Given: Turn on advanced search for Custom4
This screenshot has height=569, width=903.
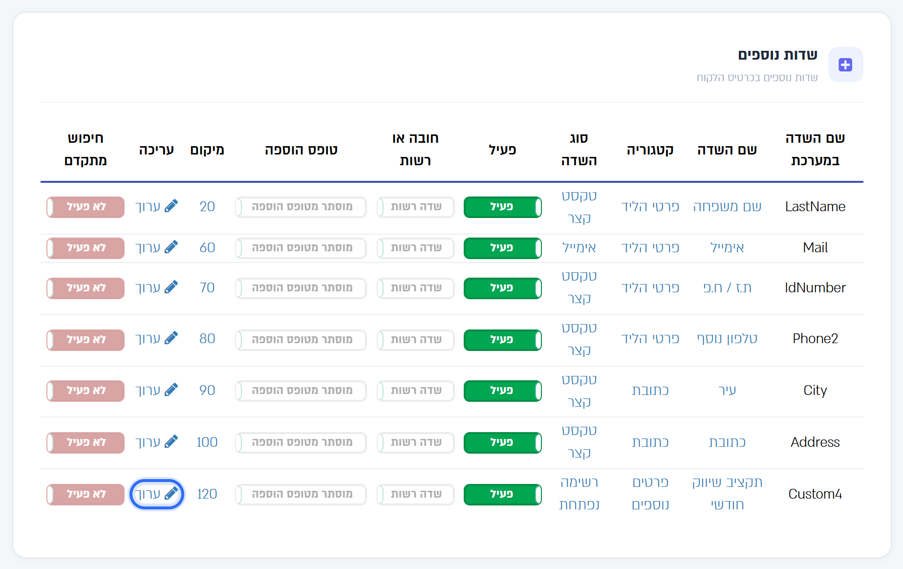Looking at the screenshot, I should tap(86, 495).
